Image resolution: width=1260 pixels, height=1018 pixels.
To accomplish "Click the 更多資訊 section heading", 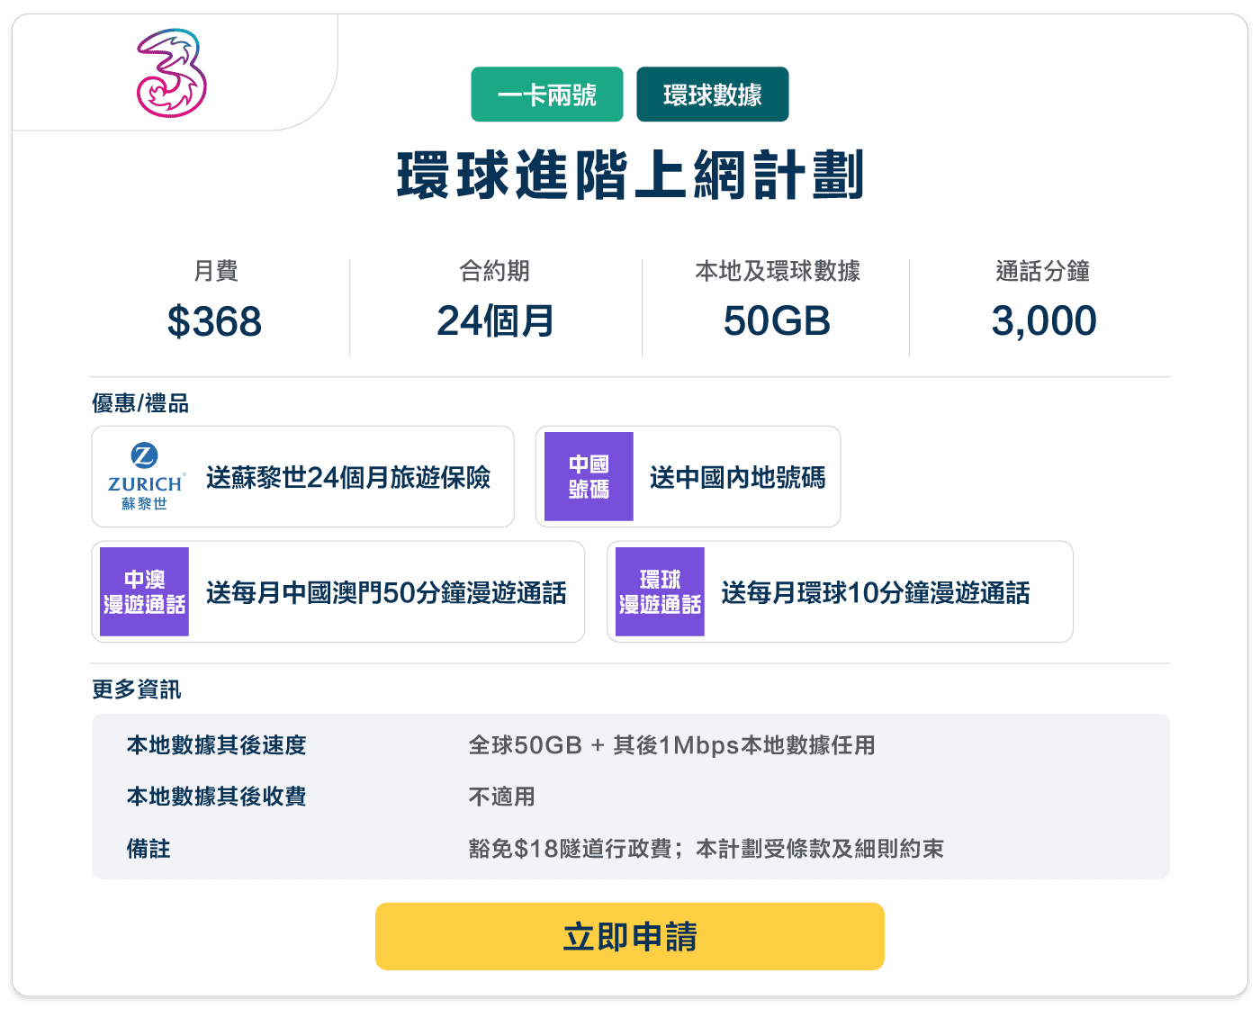I will pyautogui.click(x=137, y=689).
